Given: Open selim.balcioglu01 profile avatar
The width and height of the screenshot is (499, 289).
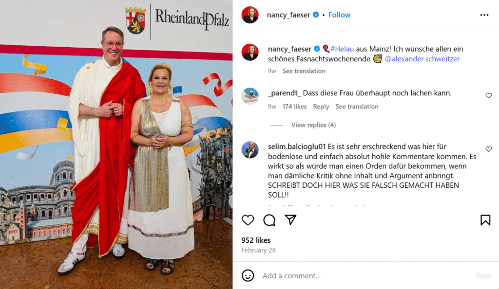Looking at the screenshot, I should pos(250,149).
